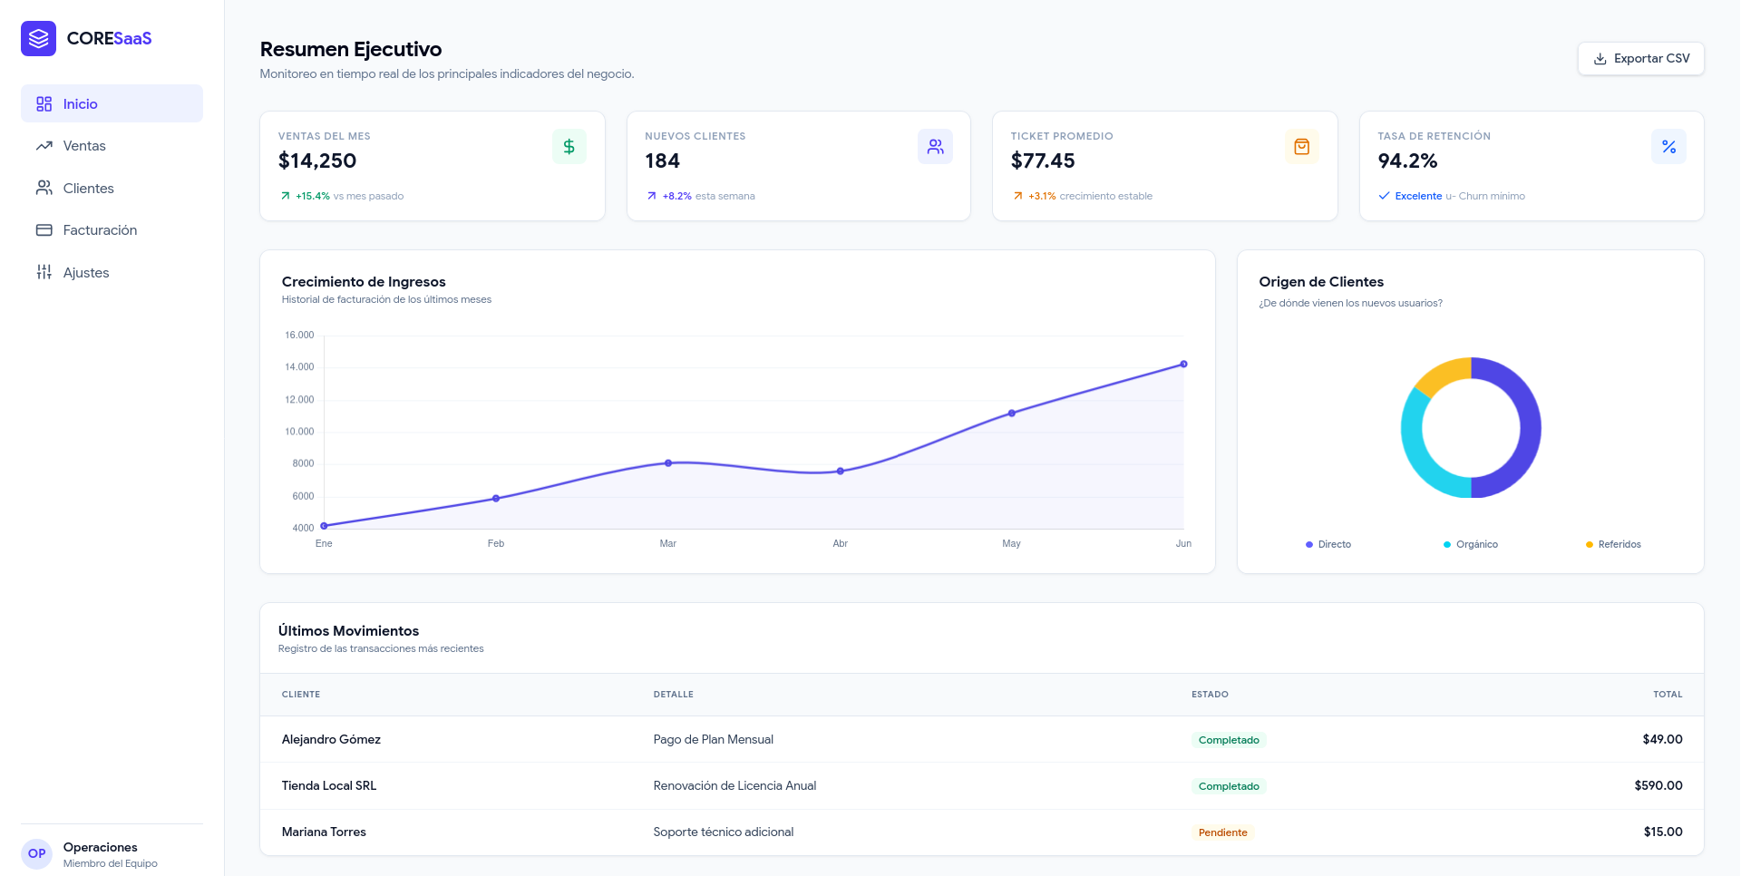The width and height of the screenshot is (1741, 876).
Task: Click the CORESaaS logo icon
Action: point(38,38)
